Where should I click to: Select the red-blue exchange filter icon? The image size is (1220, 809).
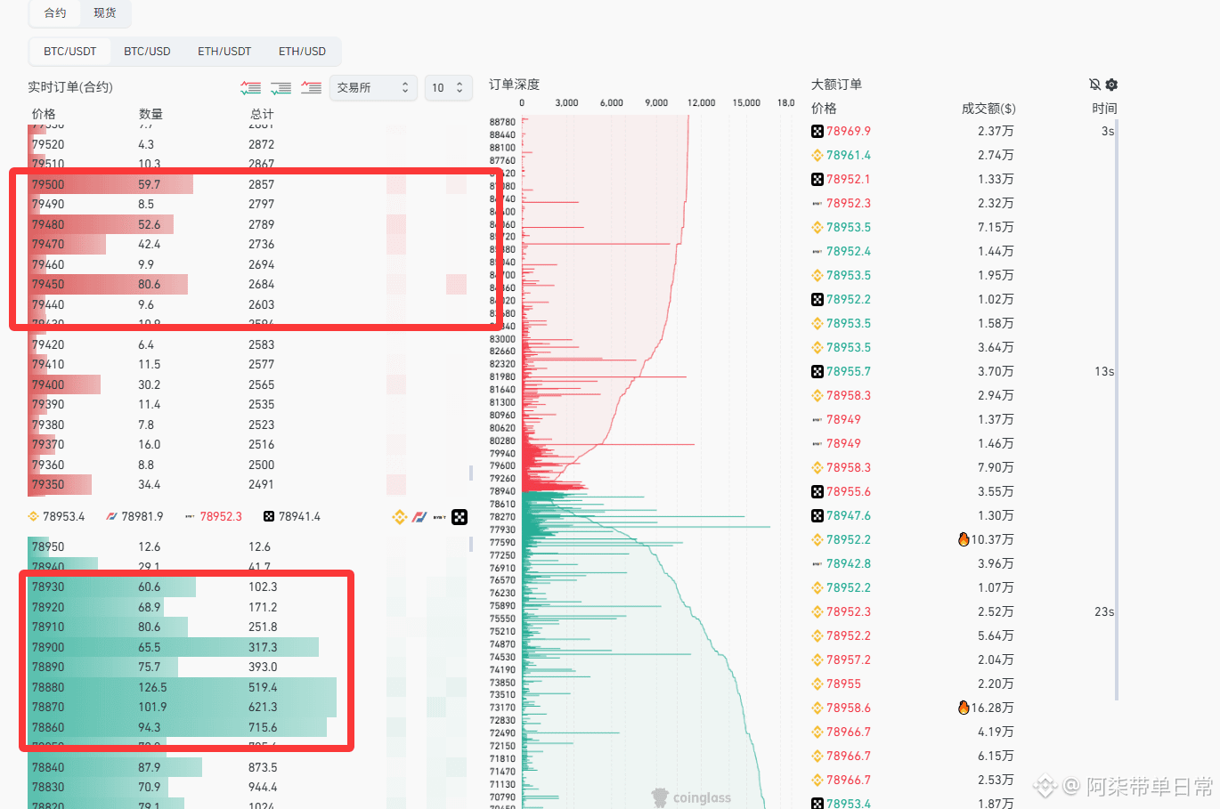tap(419, 517)
